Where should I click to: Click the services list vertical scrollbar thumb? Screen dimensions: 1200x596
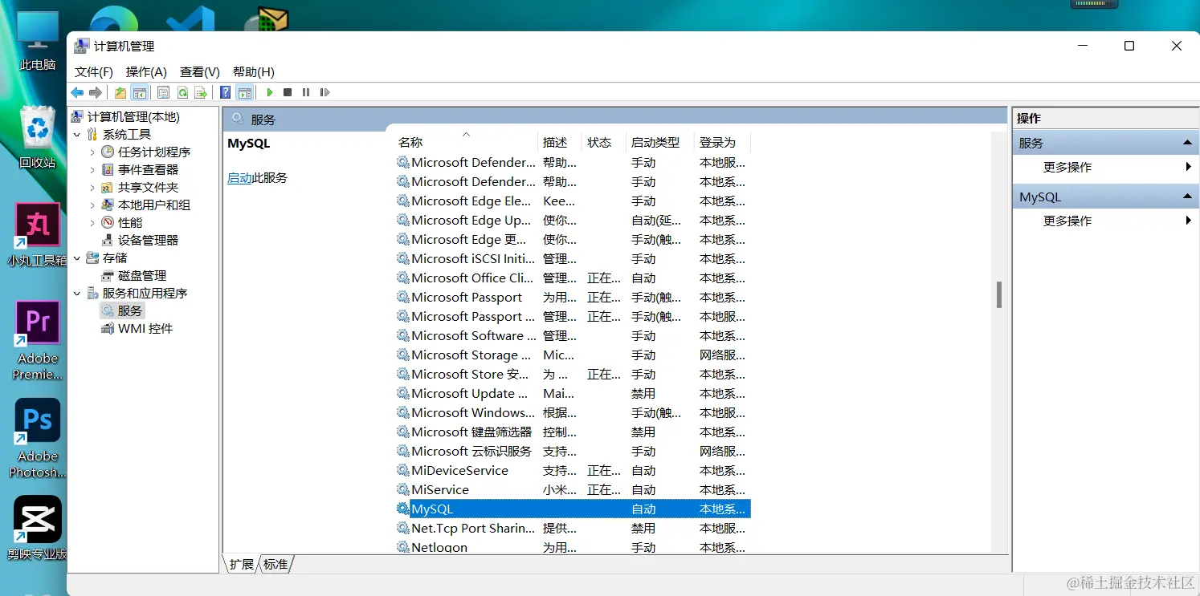click(999, 294)
